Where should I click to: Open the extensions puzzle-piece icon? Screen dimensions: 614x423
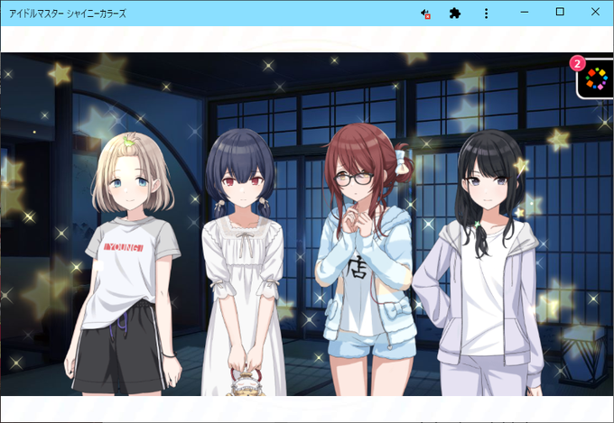pyautogui.click(x=454, y=14)
